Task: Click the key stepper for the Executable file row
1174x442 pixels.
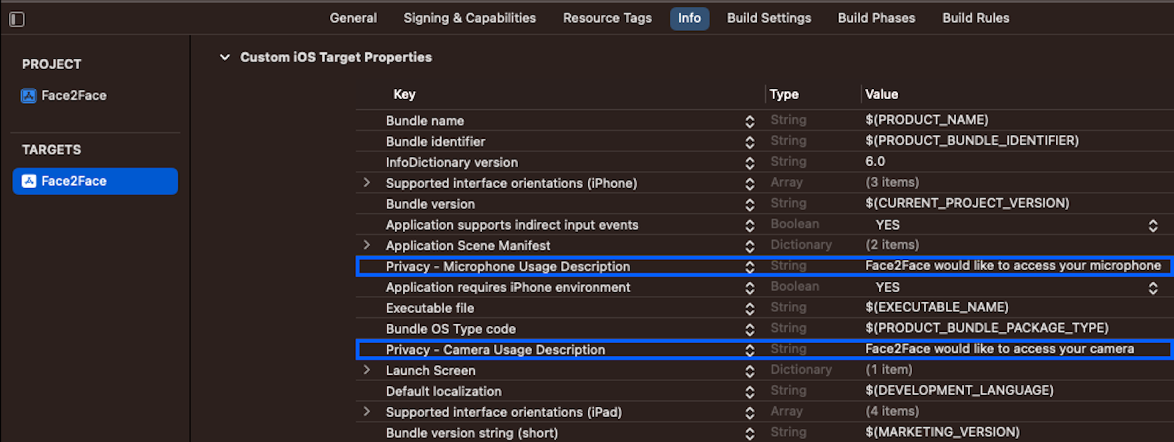Action: (x=749, y=308)
